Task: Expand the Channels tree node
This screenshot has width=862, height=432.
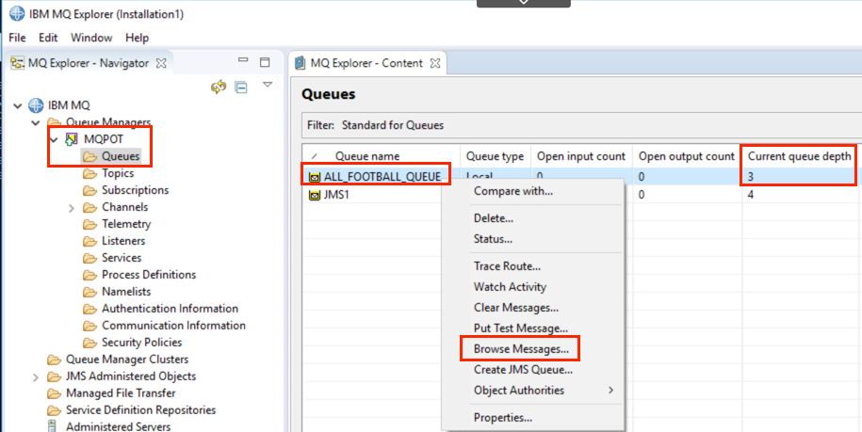Action: pyautogui.click(x=71, y=208)
